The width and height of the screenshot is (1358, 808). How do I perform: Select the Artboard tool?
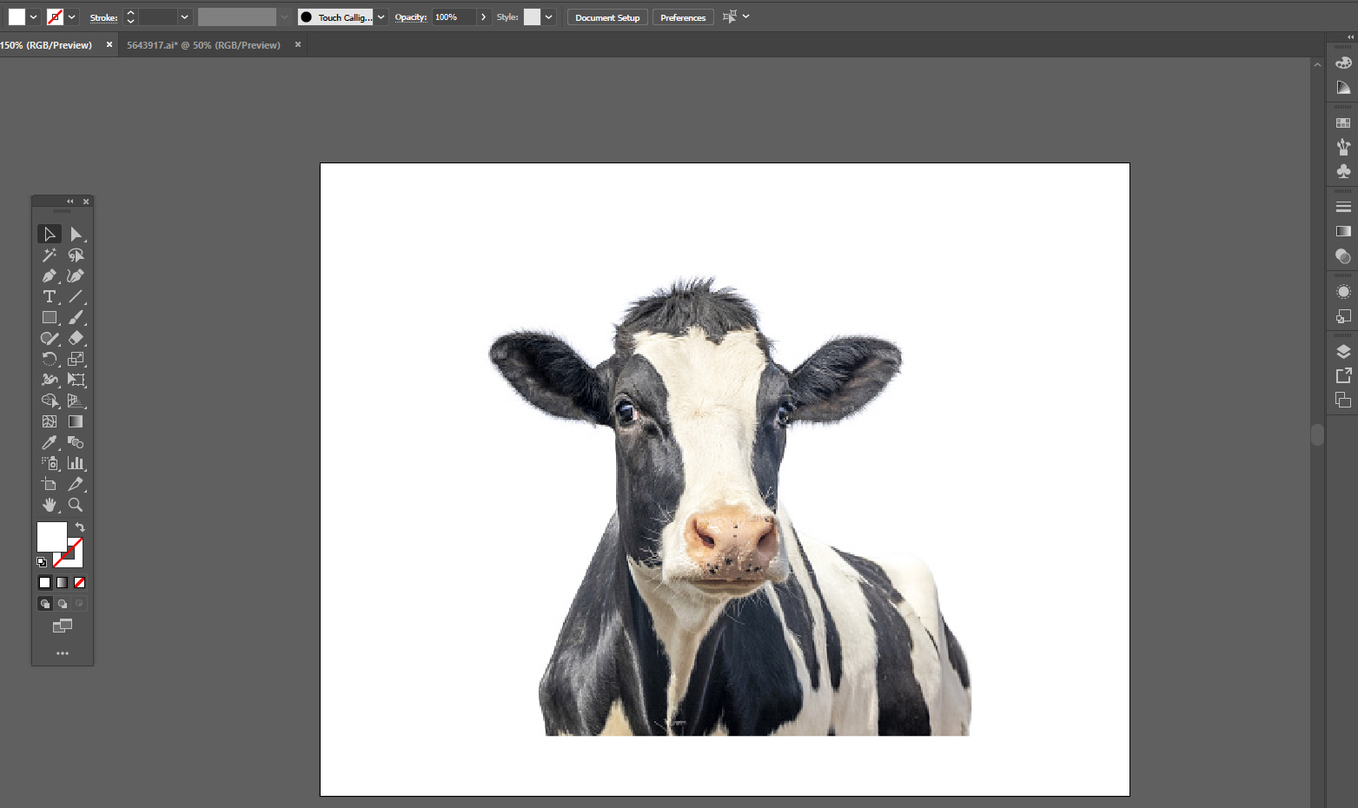(x=50, y=484)
